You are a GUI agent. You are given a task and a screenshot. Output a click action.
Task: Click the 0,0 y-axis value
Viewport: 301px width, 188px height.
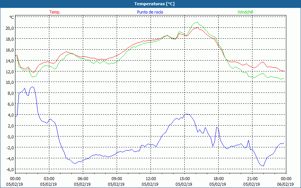11,136
